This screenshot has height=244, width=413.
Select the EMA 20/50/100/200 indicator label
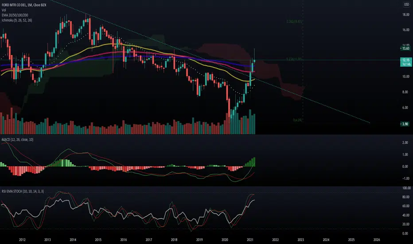point(15,15)
